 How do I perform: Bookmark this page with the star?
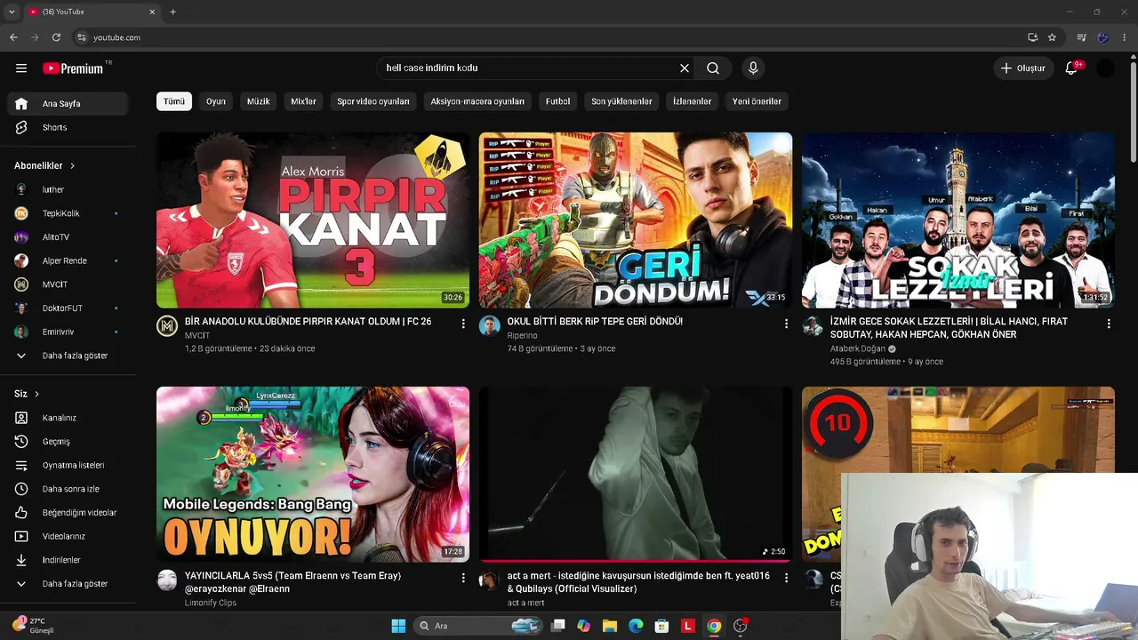(x=1052, y=37)
